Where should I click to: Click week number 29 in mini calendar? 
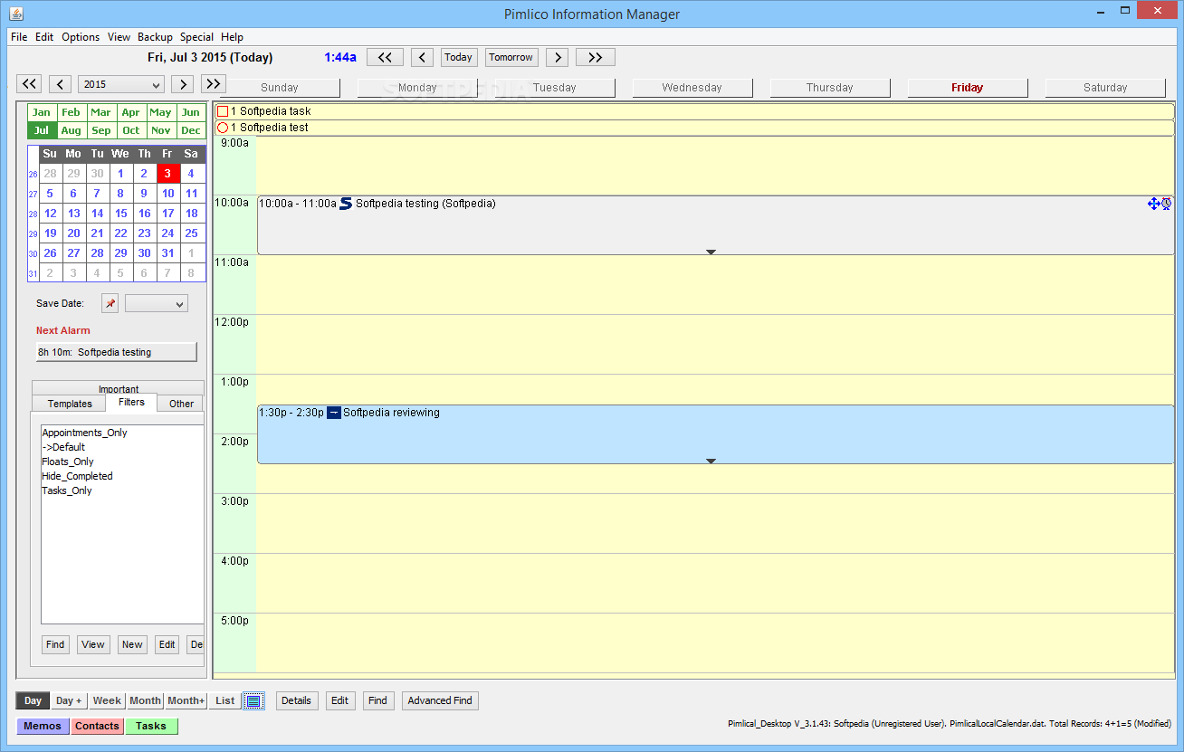click(33, 234)
